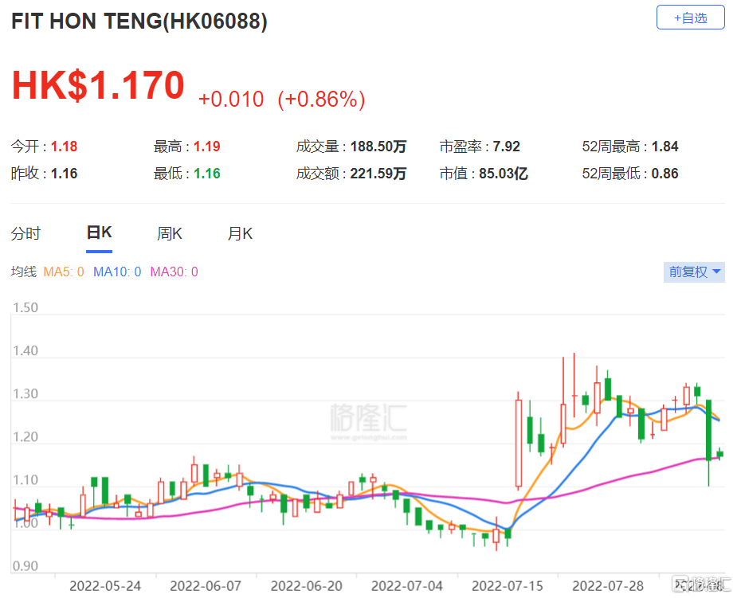Screen dimensions: 737x598
Task: Click the (+0.86%) percentage change
Action: 322,99
